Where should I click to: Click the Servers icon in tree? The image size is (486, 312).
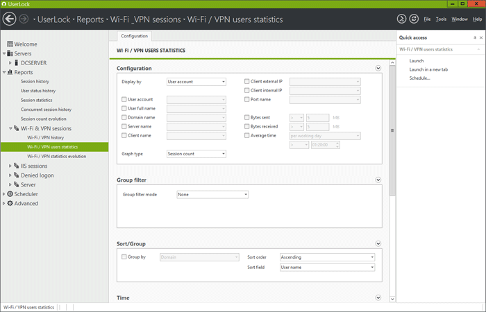(x=10, y=53)
